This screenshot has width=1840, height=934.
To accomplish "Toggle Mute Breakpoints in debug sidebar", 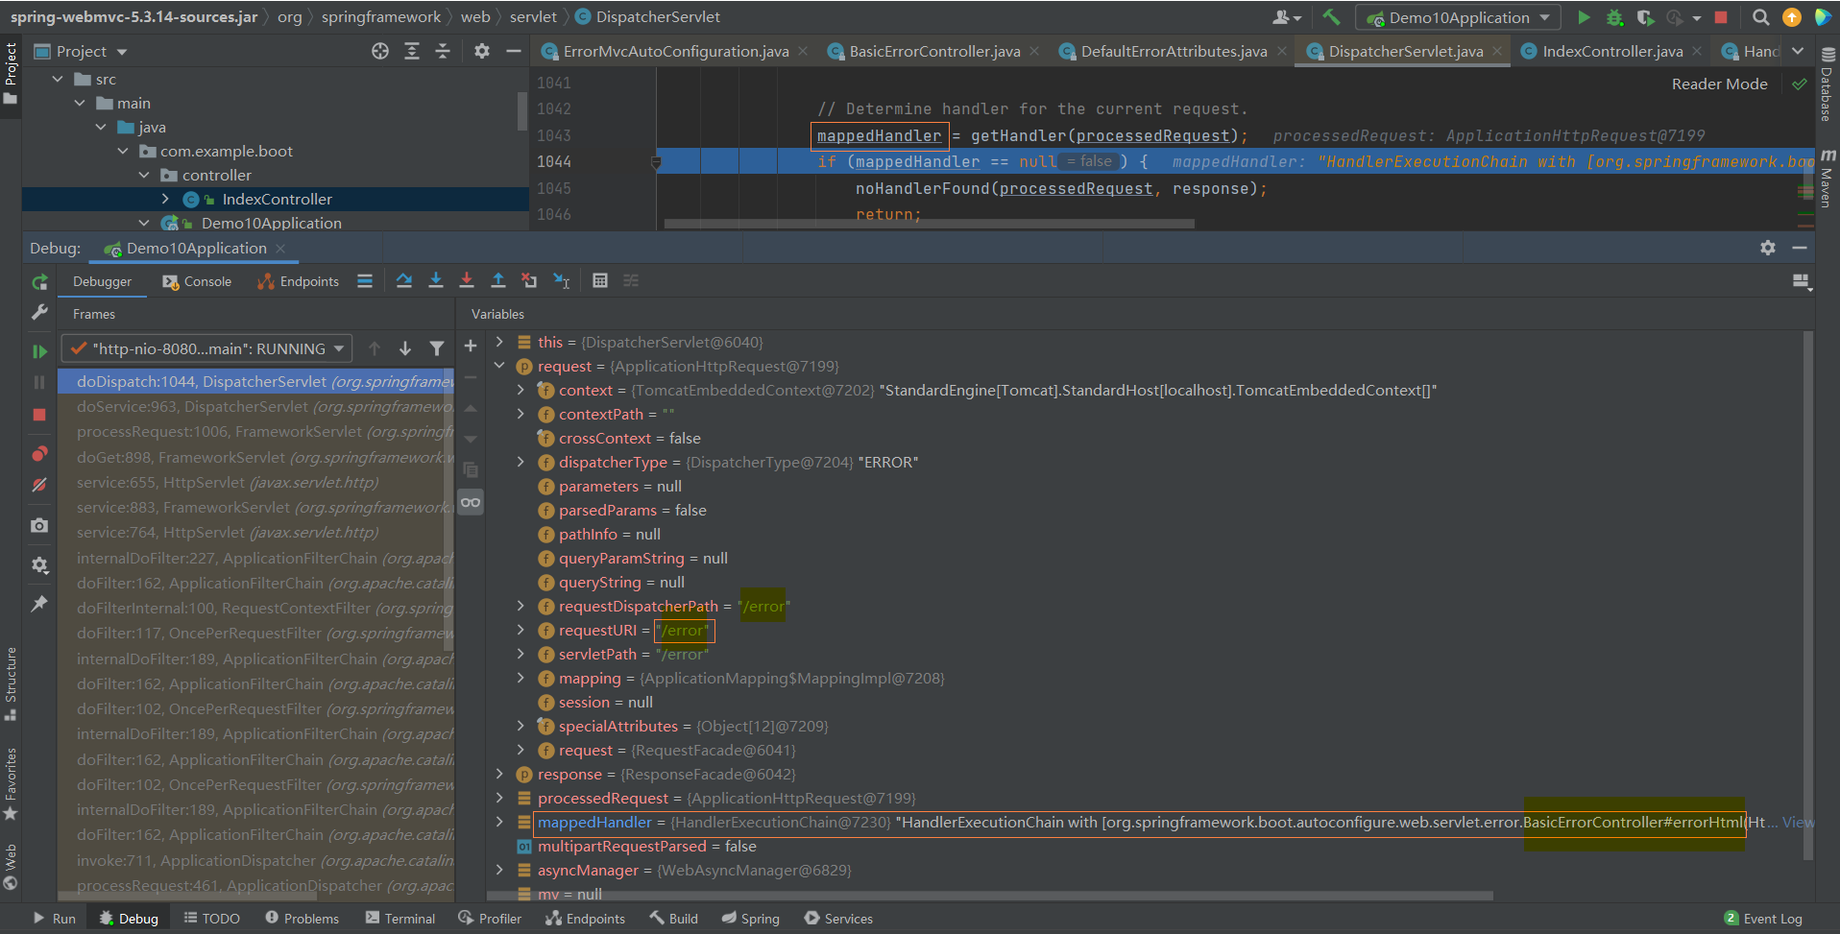I will coord(39,485).
